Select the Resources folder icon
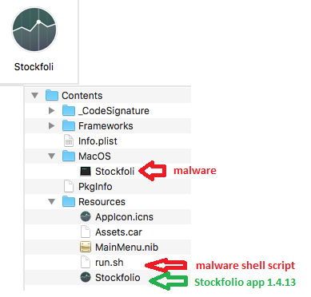Image resolution: width=311 pixels, height=297 pixels. click(x=69, y=201)
